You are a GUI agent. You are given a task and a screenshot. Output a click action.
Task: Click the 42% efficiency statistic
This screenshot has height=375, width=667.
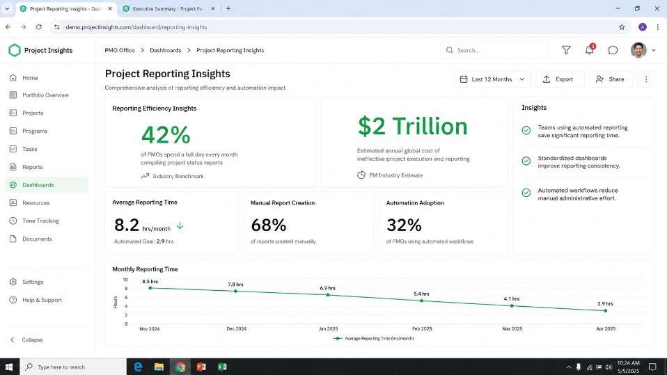click(166, 135)
